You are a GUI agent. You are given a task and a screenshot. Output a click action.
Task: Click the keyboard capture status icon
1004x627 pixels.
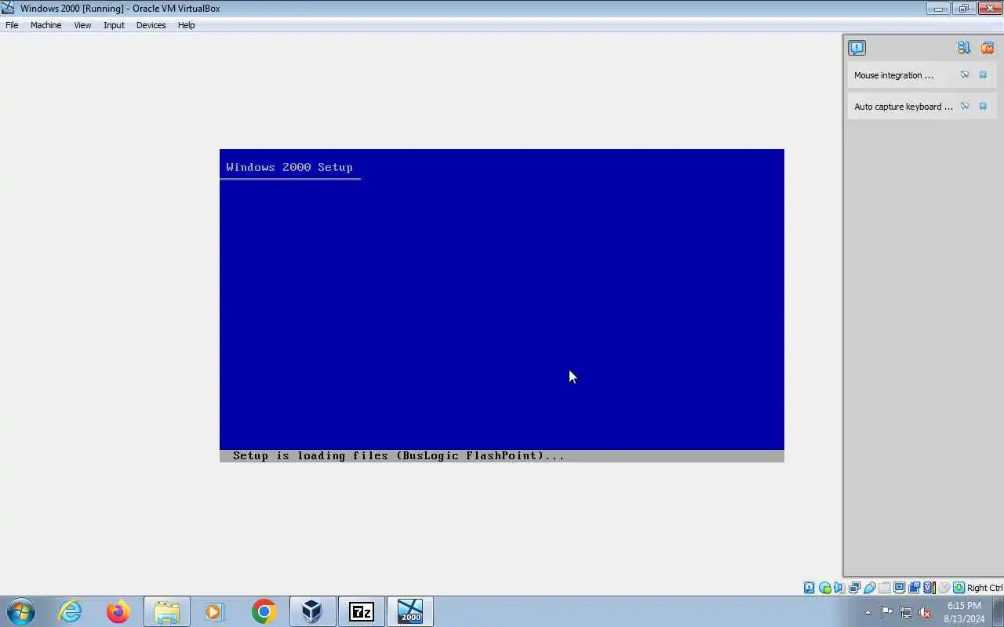[x=959, y=588]
